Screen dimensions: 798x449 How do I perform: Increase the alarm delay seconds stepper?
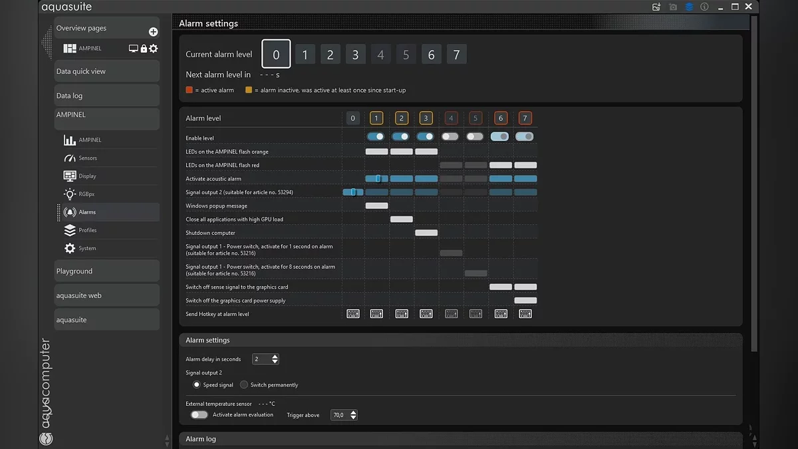point(275,357)
